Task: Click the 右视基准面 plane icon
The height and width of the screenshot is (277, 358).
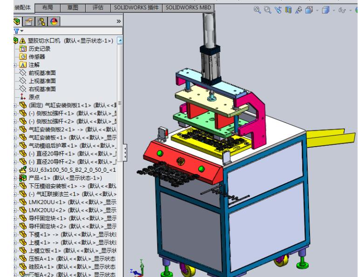Action: click(23, 89)
